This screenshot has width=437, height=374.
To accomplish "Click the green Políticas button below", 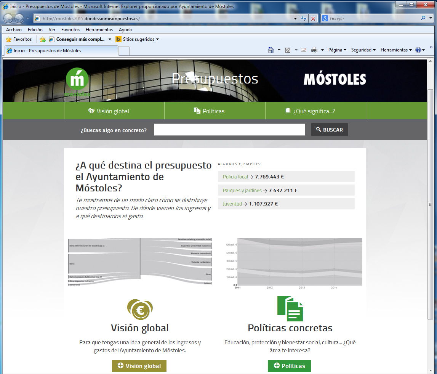I will coord(289,366).
